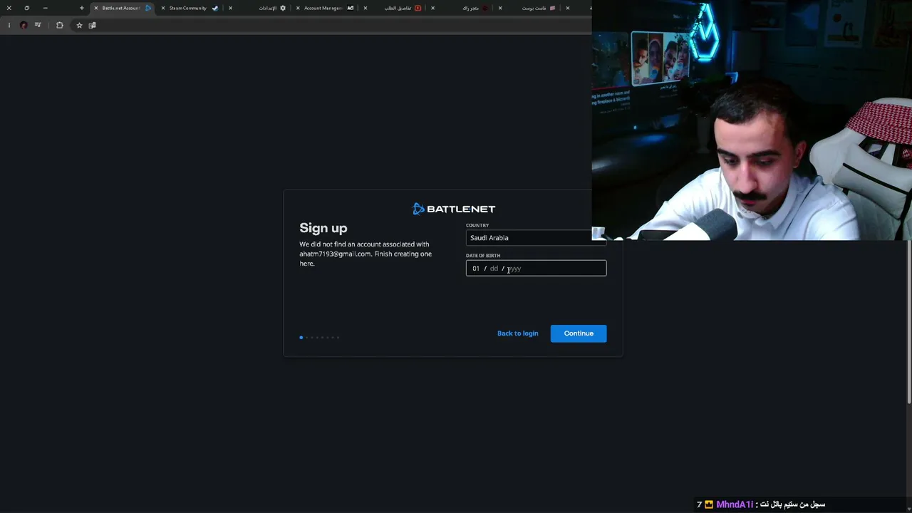
Task: Click the Sign up heading
Action: tap(323, 228)
